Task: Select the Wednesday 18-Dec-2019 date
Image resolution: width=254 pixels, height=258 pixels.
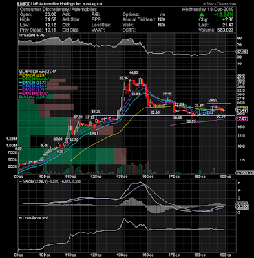Action: [x=207, y=10]
